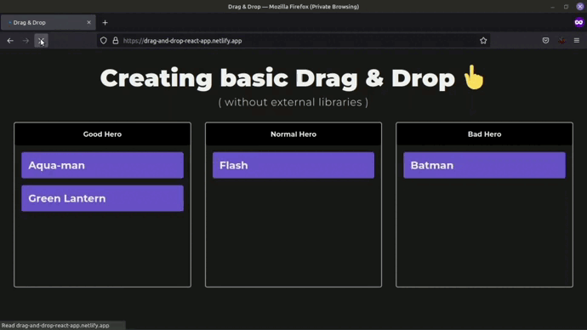
Task: Select the Green Lantern card
Action: [x=102, y=198]
